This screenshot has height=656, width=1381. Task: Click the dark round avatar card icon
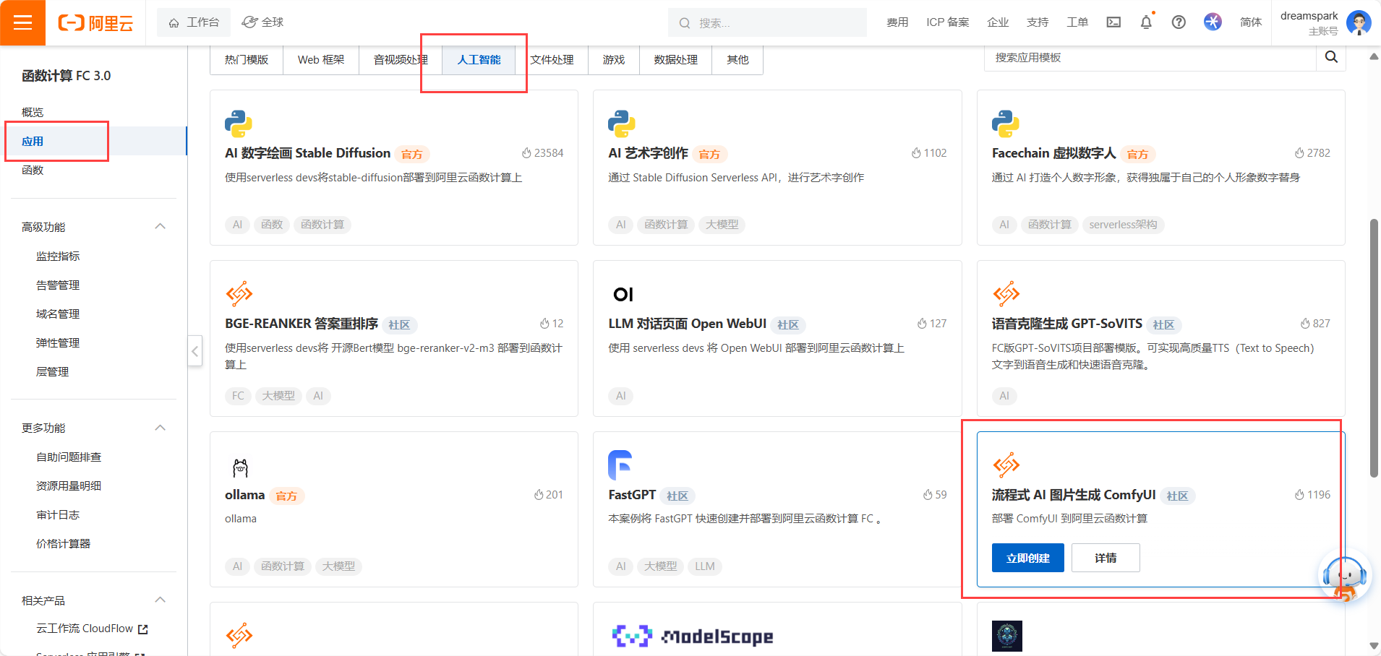click(x=1007, y=636)
